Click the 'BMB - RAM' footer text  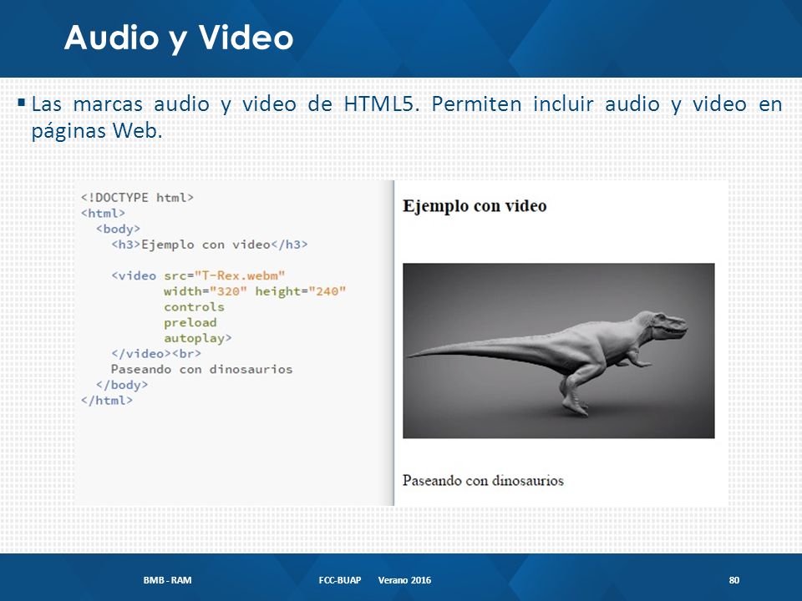pyautogui.click(x=167, y=580)
